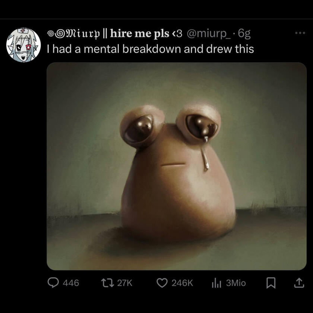
Task: Click the 246K likes count
Action: (182, 283)
